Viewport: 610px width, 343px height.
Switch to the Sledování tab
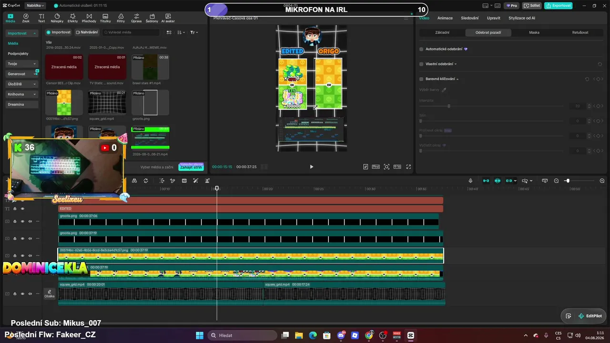pyautogui.click(x=470, y=18)
